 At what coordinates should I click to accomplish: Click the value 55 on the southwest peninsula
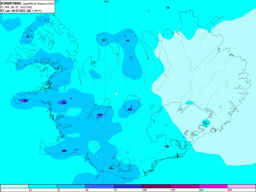click(64, 151)
